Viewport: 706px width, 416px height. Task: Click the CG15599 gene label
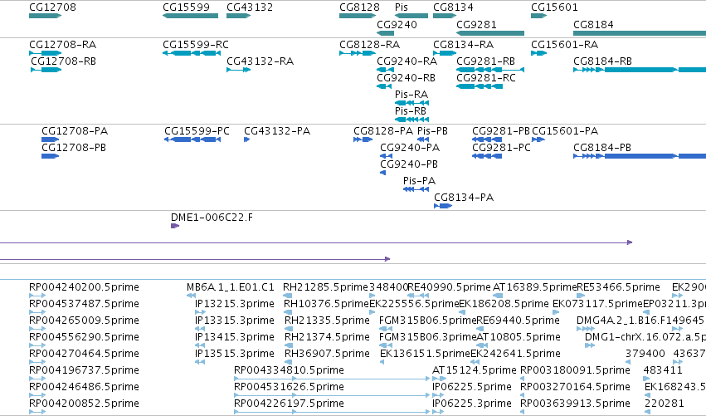point(186,7)
